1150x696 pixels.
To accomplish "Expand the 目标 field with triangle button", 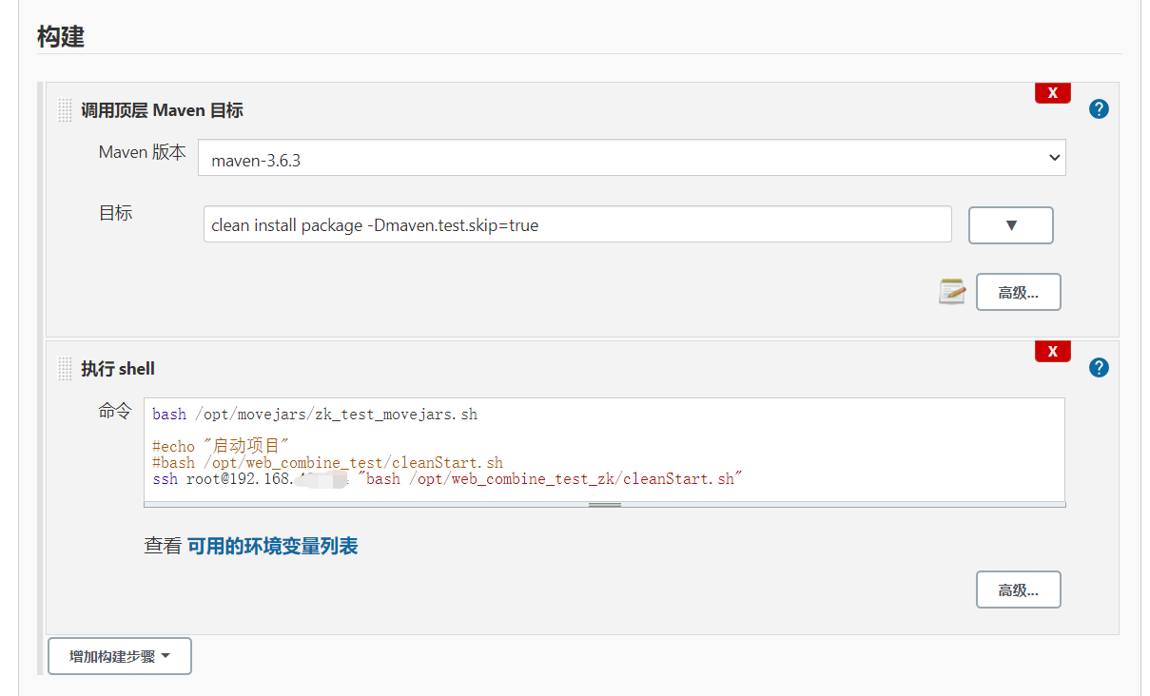I will click(x=1010, y=225).
